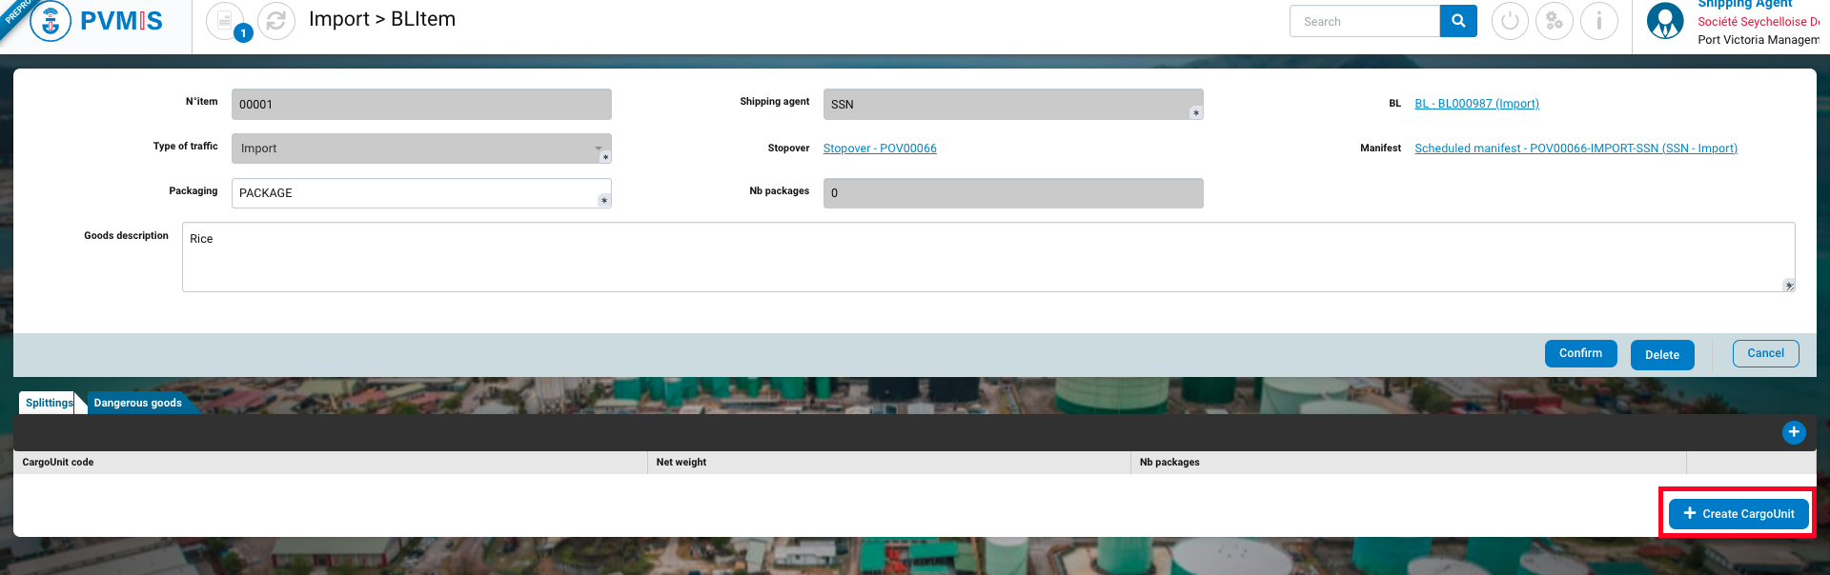Click the PVMIS logo

pos(97,21)
